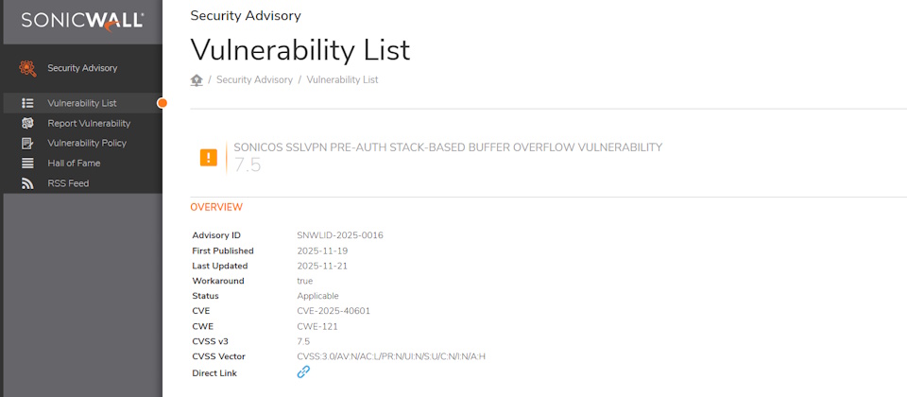Click the orange warning severity icon
The width and height of the screenshot is (907, 397).
[209, 157]
